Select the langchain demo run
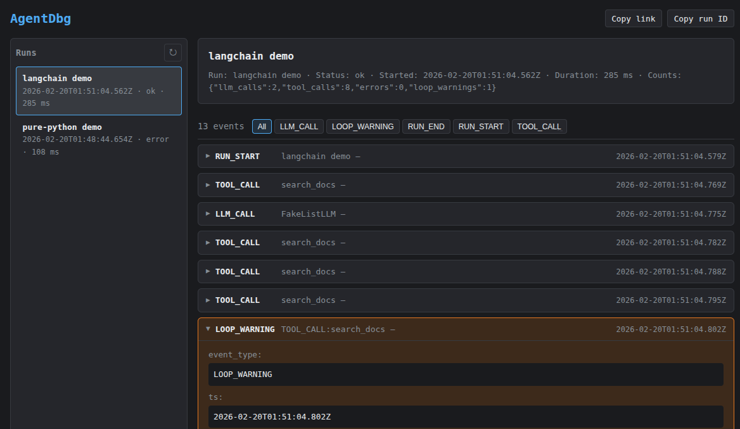 pos(98,90)
